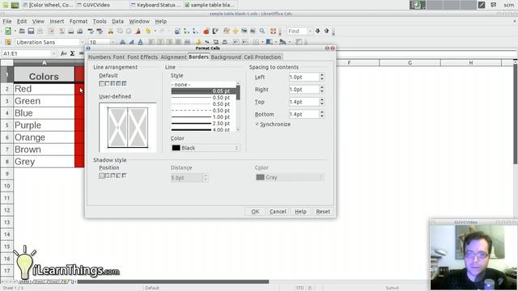Click the Insert Chart icon
The height and width of the screenshot is (291, 518).
tap(206, 31)
